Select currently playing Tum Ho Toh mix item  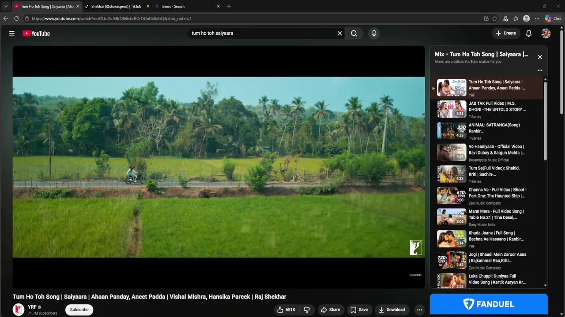click(487, 88)
